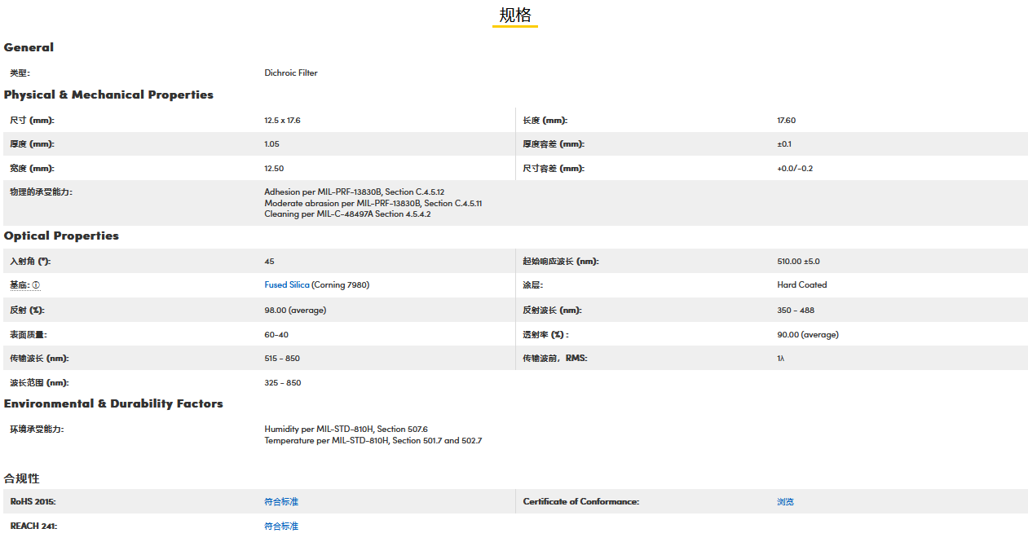1028x542 pixels.
Task: Open 浏览 link for Certificate of Conformance
Action: (x=785, y=501)
